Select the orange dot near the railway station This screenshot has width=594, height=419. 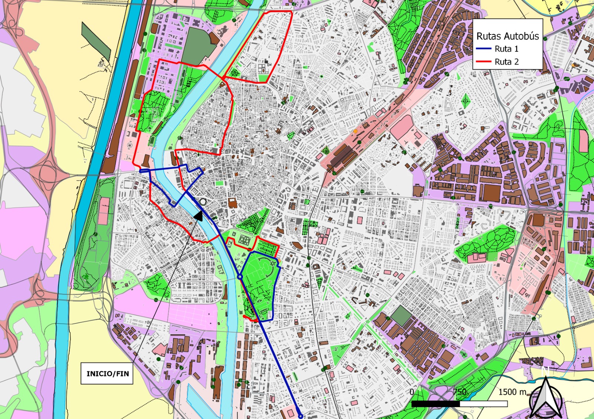point(355,131)
